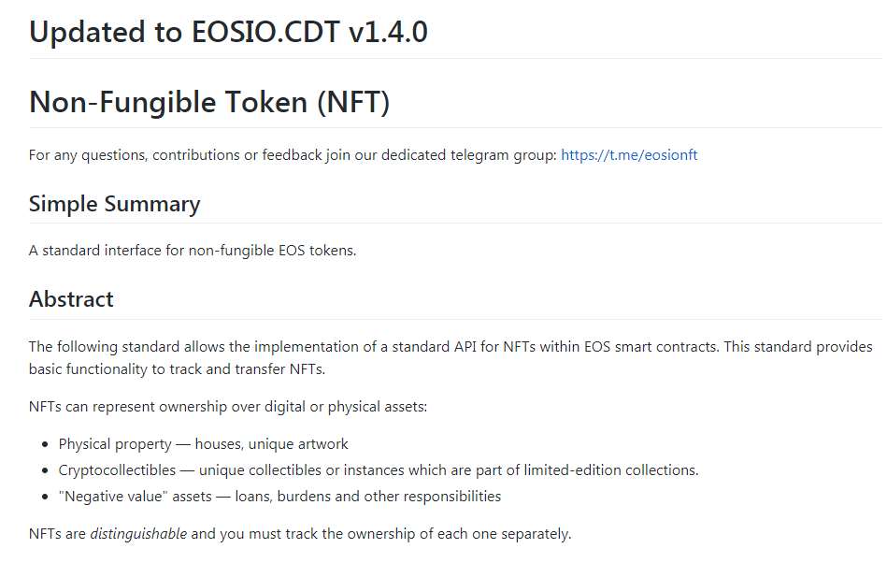Select the "Simple Summary" heading
Viewport: 887px width, 563px height.
coord(114,204)
